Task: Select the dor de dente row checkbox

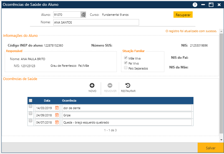Action: (x=31, y=106)
